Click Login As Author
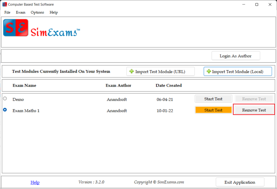 point(236,56)
